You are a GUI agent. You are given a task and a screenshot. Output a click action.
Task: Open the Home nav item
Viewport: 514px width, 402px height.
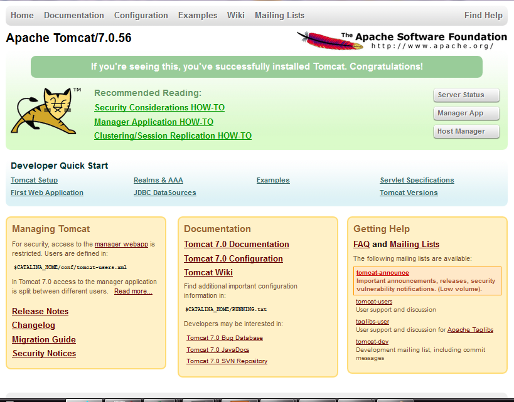click(x=22, y=16)
